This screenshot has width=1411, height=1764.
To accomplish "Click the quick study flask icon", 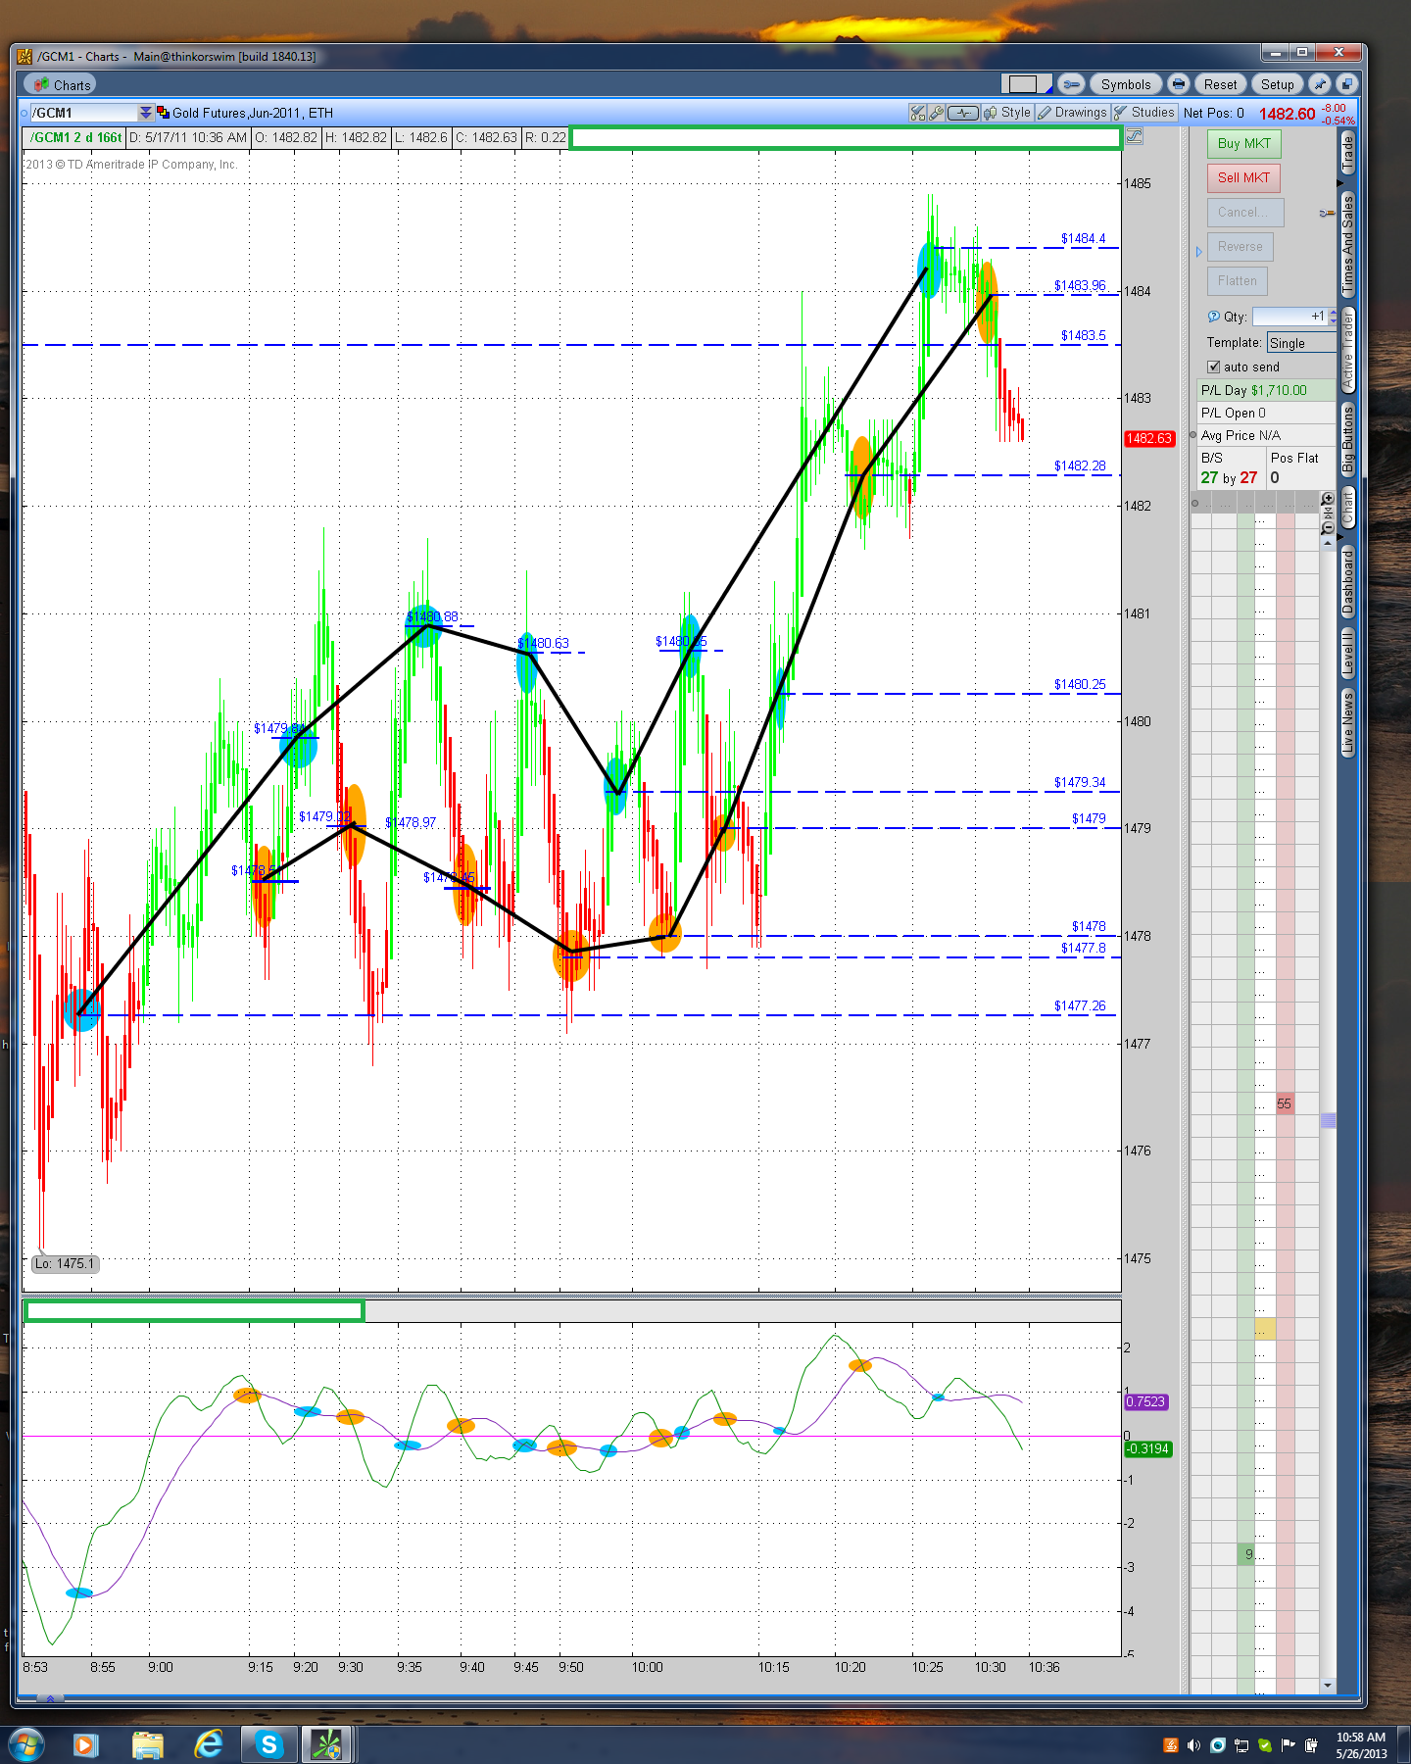I will 917,113.
